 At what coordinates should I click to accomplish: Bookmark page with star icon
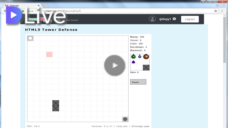pyautogui.click(x=216, y=11)
